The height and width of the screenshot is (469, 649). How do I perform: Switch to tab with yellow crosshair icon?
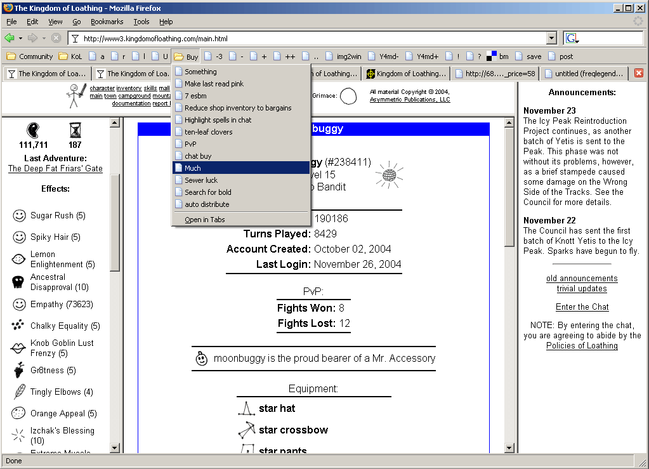click(406, 74)
